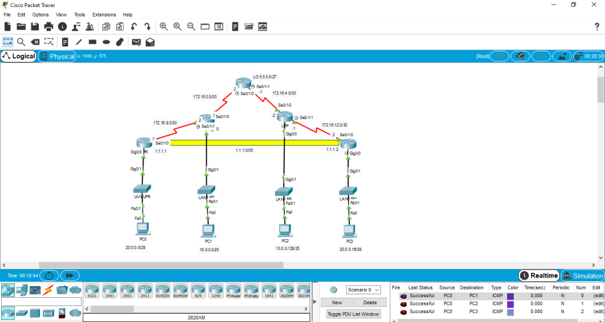Switch to Logical workspace view

(x=18, y=56)
